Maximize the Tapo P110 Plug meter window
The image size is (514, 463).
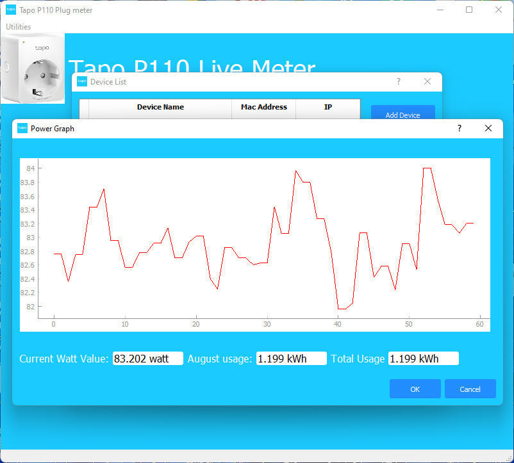point(469,10)
